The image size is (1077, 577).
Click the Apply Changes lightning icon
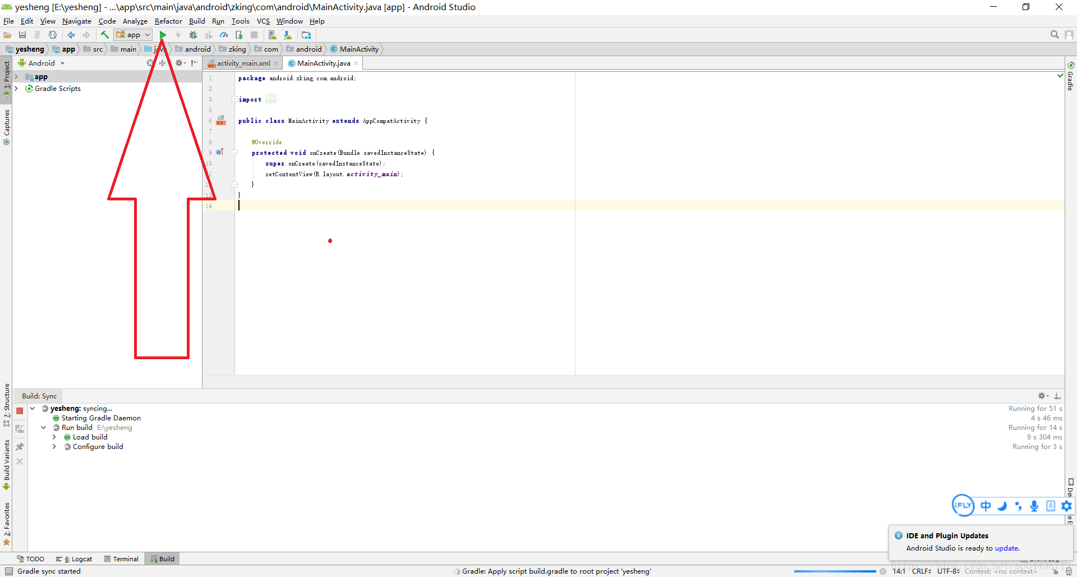coord(178,35)
